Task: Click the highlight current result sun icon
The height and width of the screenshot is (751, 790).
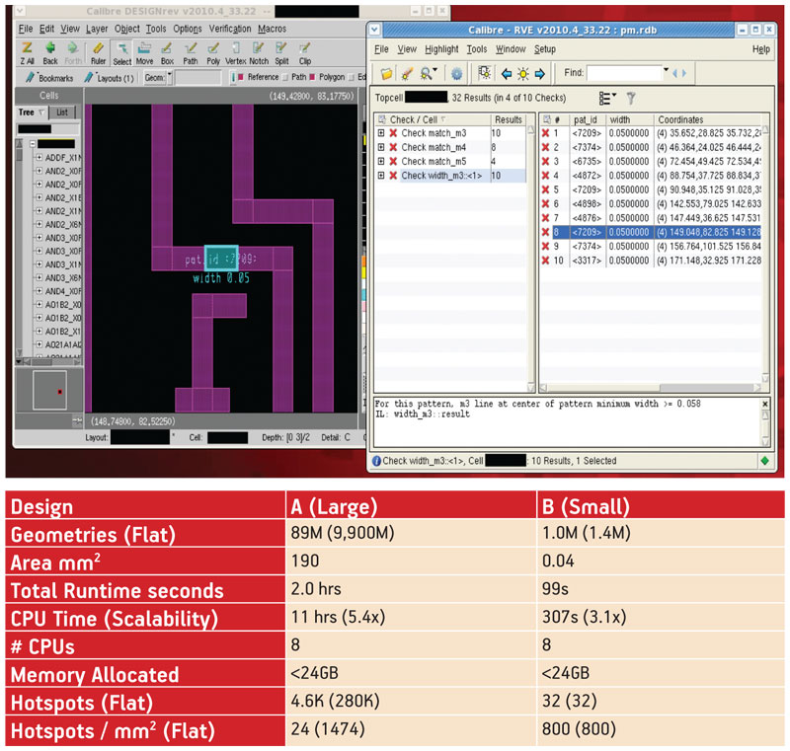Action: coord(523,74)
